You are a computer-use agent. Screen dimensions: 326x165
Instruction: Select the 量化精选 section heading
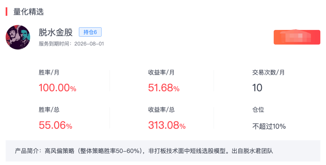click(28, 12)
